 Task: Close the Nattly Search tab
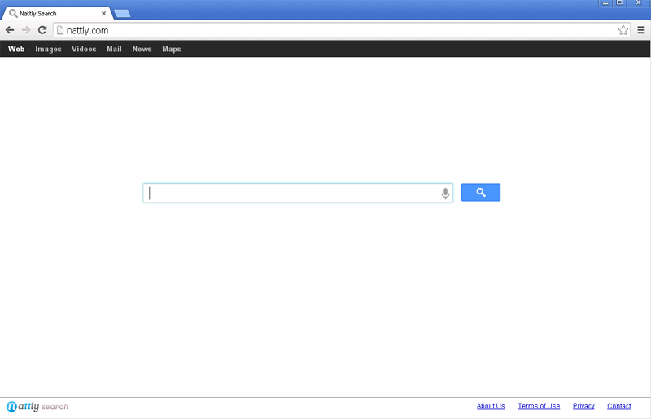point(103,13)
